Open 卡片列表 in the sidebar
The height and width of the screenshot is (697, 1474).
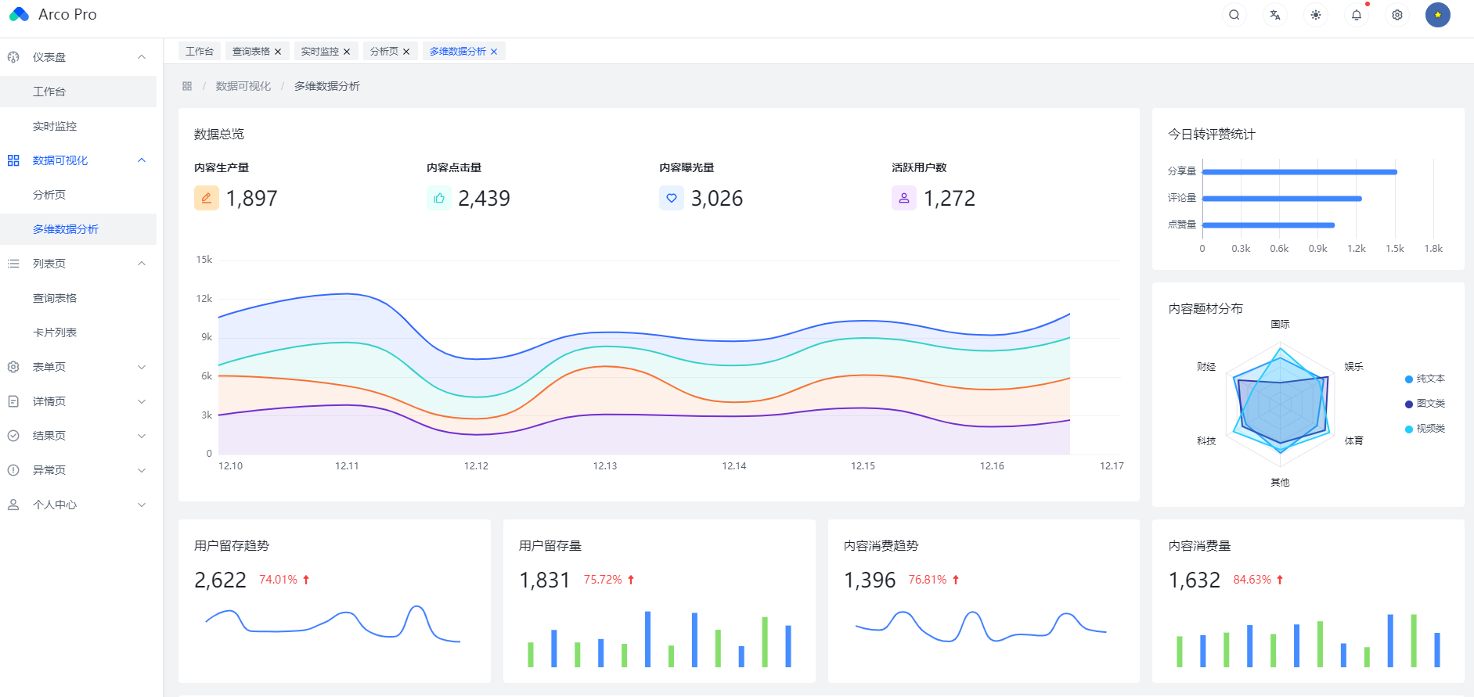click(78, 332)
